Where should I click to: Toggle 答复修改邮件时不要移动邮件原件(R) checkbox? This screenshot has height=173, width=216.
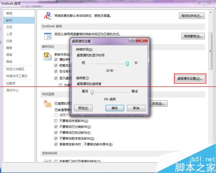point(56,144)
